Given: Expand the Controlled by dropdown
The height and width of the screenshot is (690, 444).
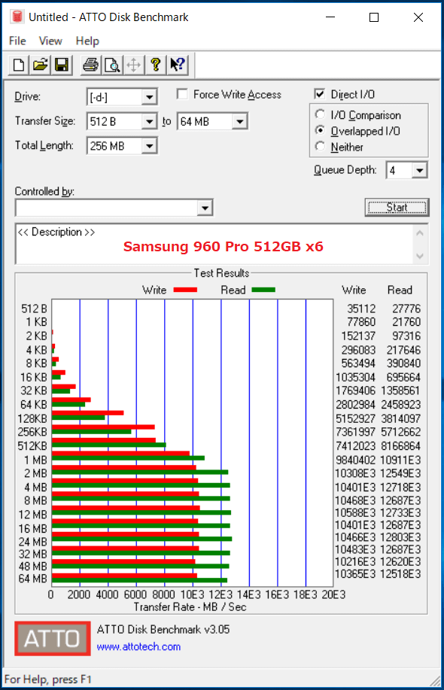Looking at the screenshot, I should pyautogui.click(x=205, y=208).
